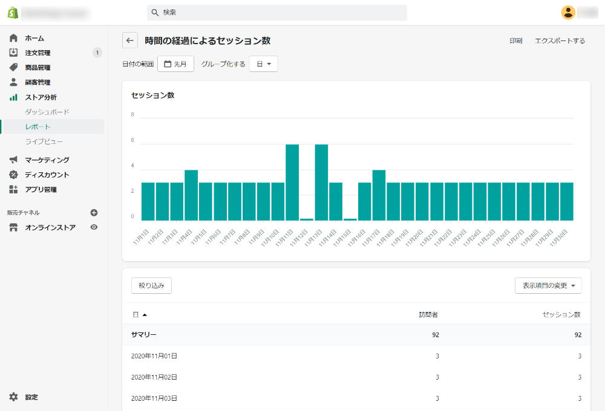Screen dimensions: 605x411
Task: Click the 販売チャネル section label
Action: pos(23,212)
